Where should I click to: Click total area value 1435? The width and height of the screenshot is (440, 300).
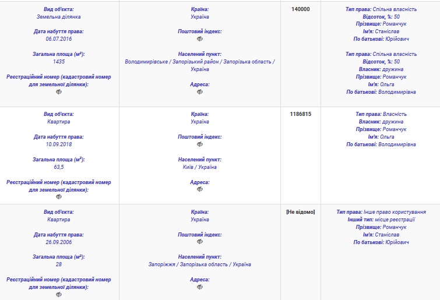coord(59,61)
